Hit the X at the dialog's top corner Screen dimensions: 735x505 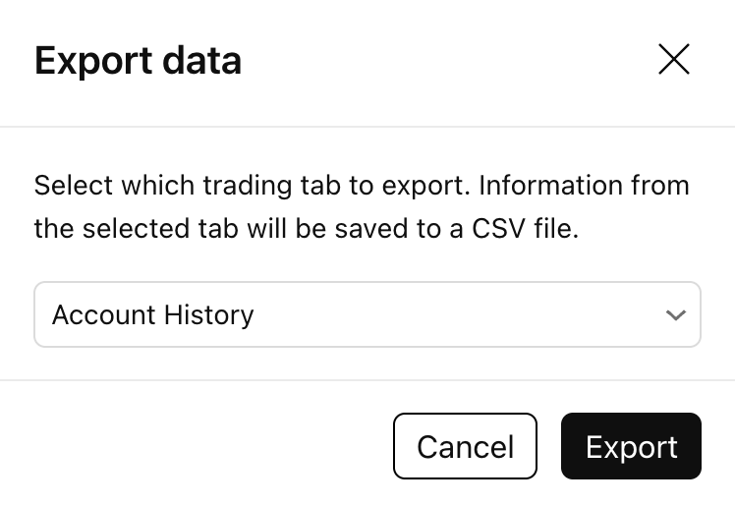coord(674,61)
